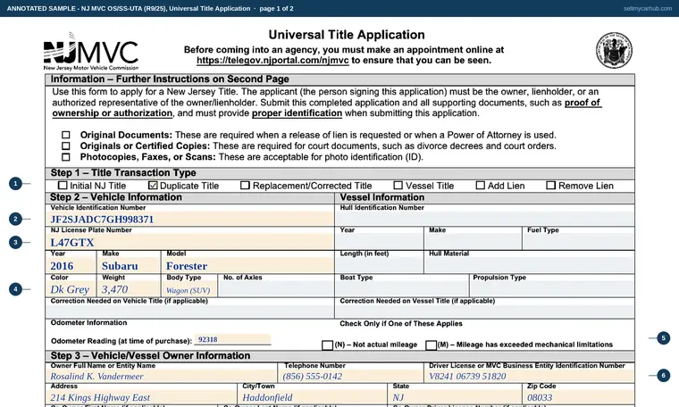Click 'Step 3 – Vehicle/Vessel Owner Information' heading
679x407 pixels.
tap(150, 355)
